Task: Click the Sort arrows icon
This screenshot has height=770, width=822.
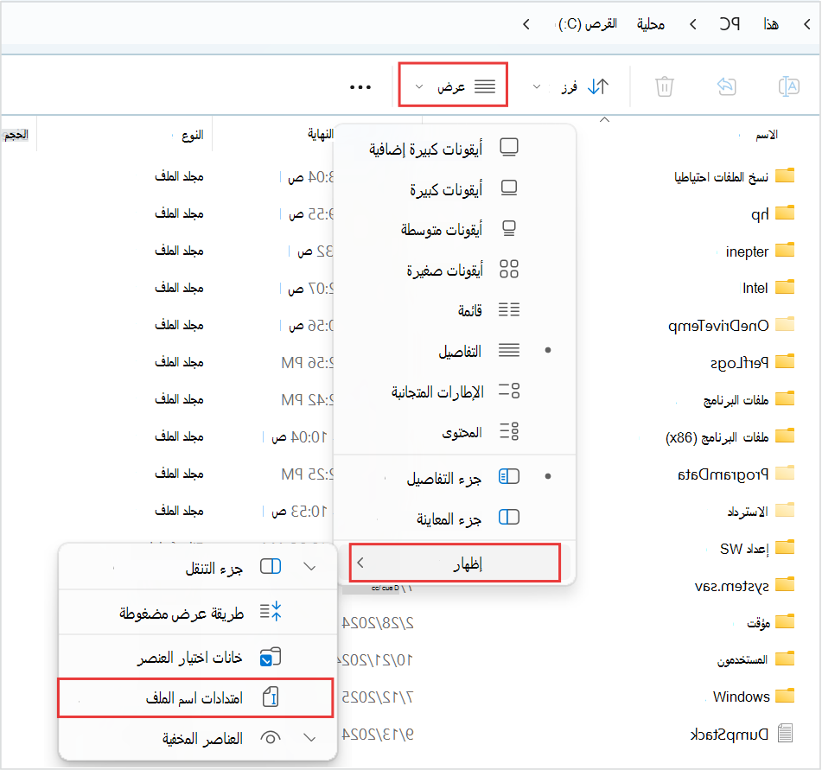Action: [x=598, y=86]
